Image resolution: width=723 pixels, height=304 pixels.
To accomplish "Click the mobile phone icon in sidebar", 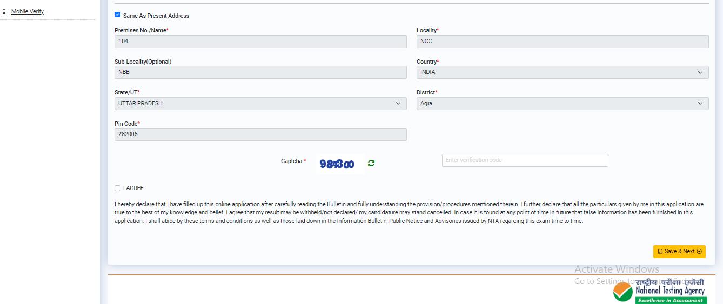I will point(4,11).
